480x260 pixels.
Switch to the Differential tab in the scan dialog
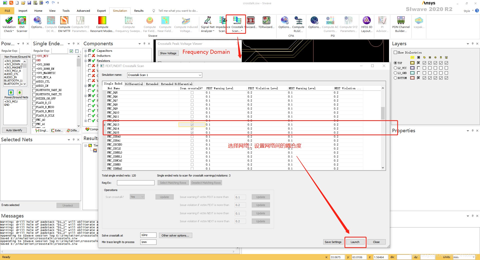tap(134, 84)
